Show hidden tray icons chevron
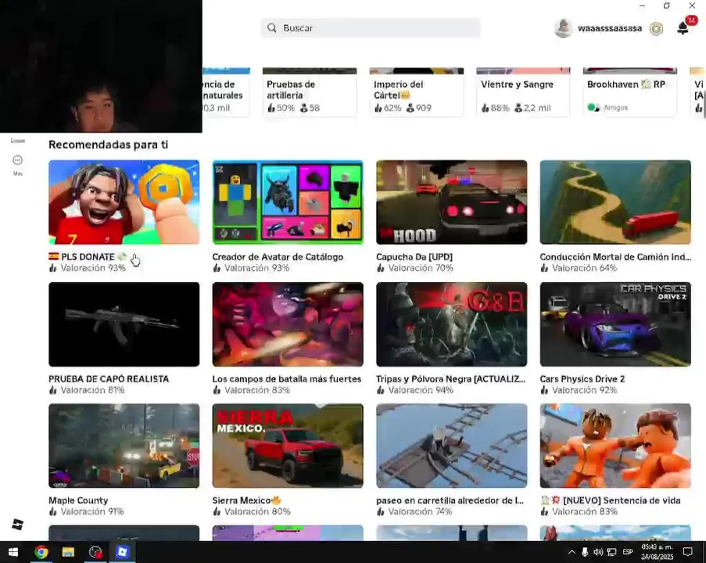 pyautogui.click(x=572, y=552)
